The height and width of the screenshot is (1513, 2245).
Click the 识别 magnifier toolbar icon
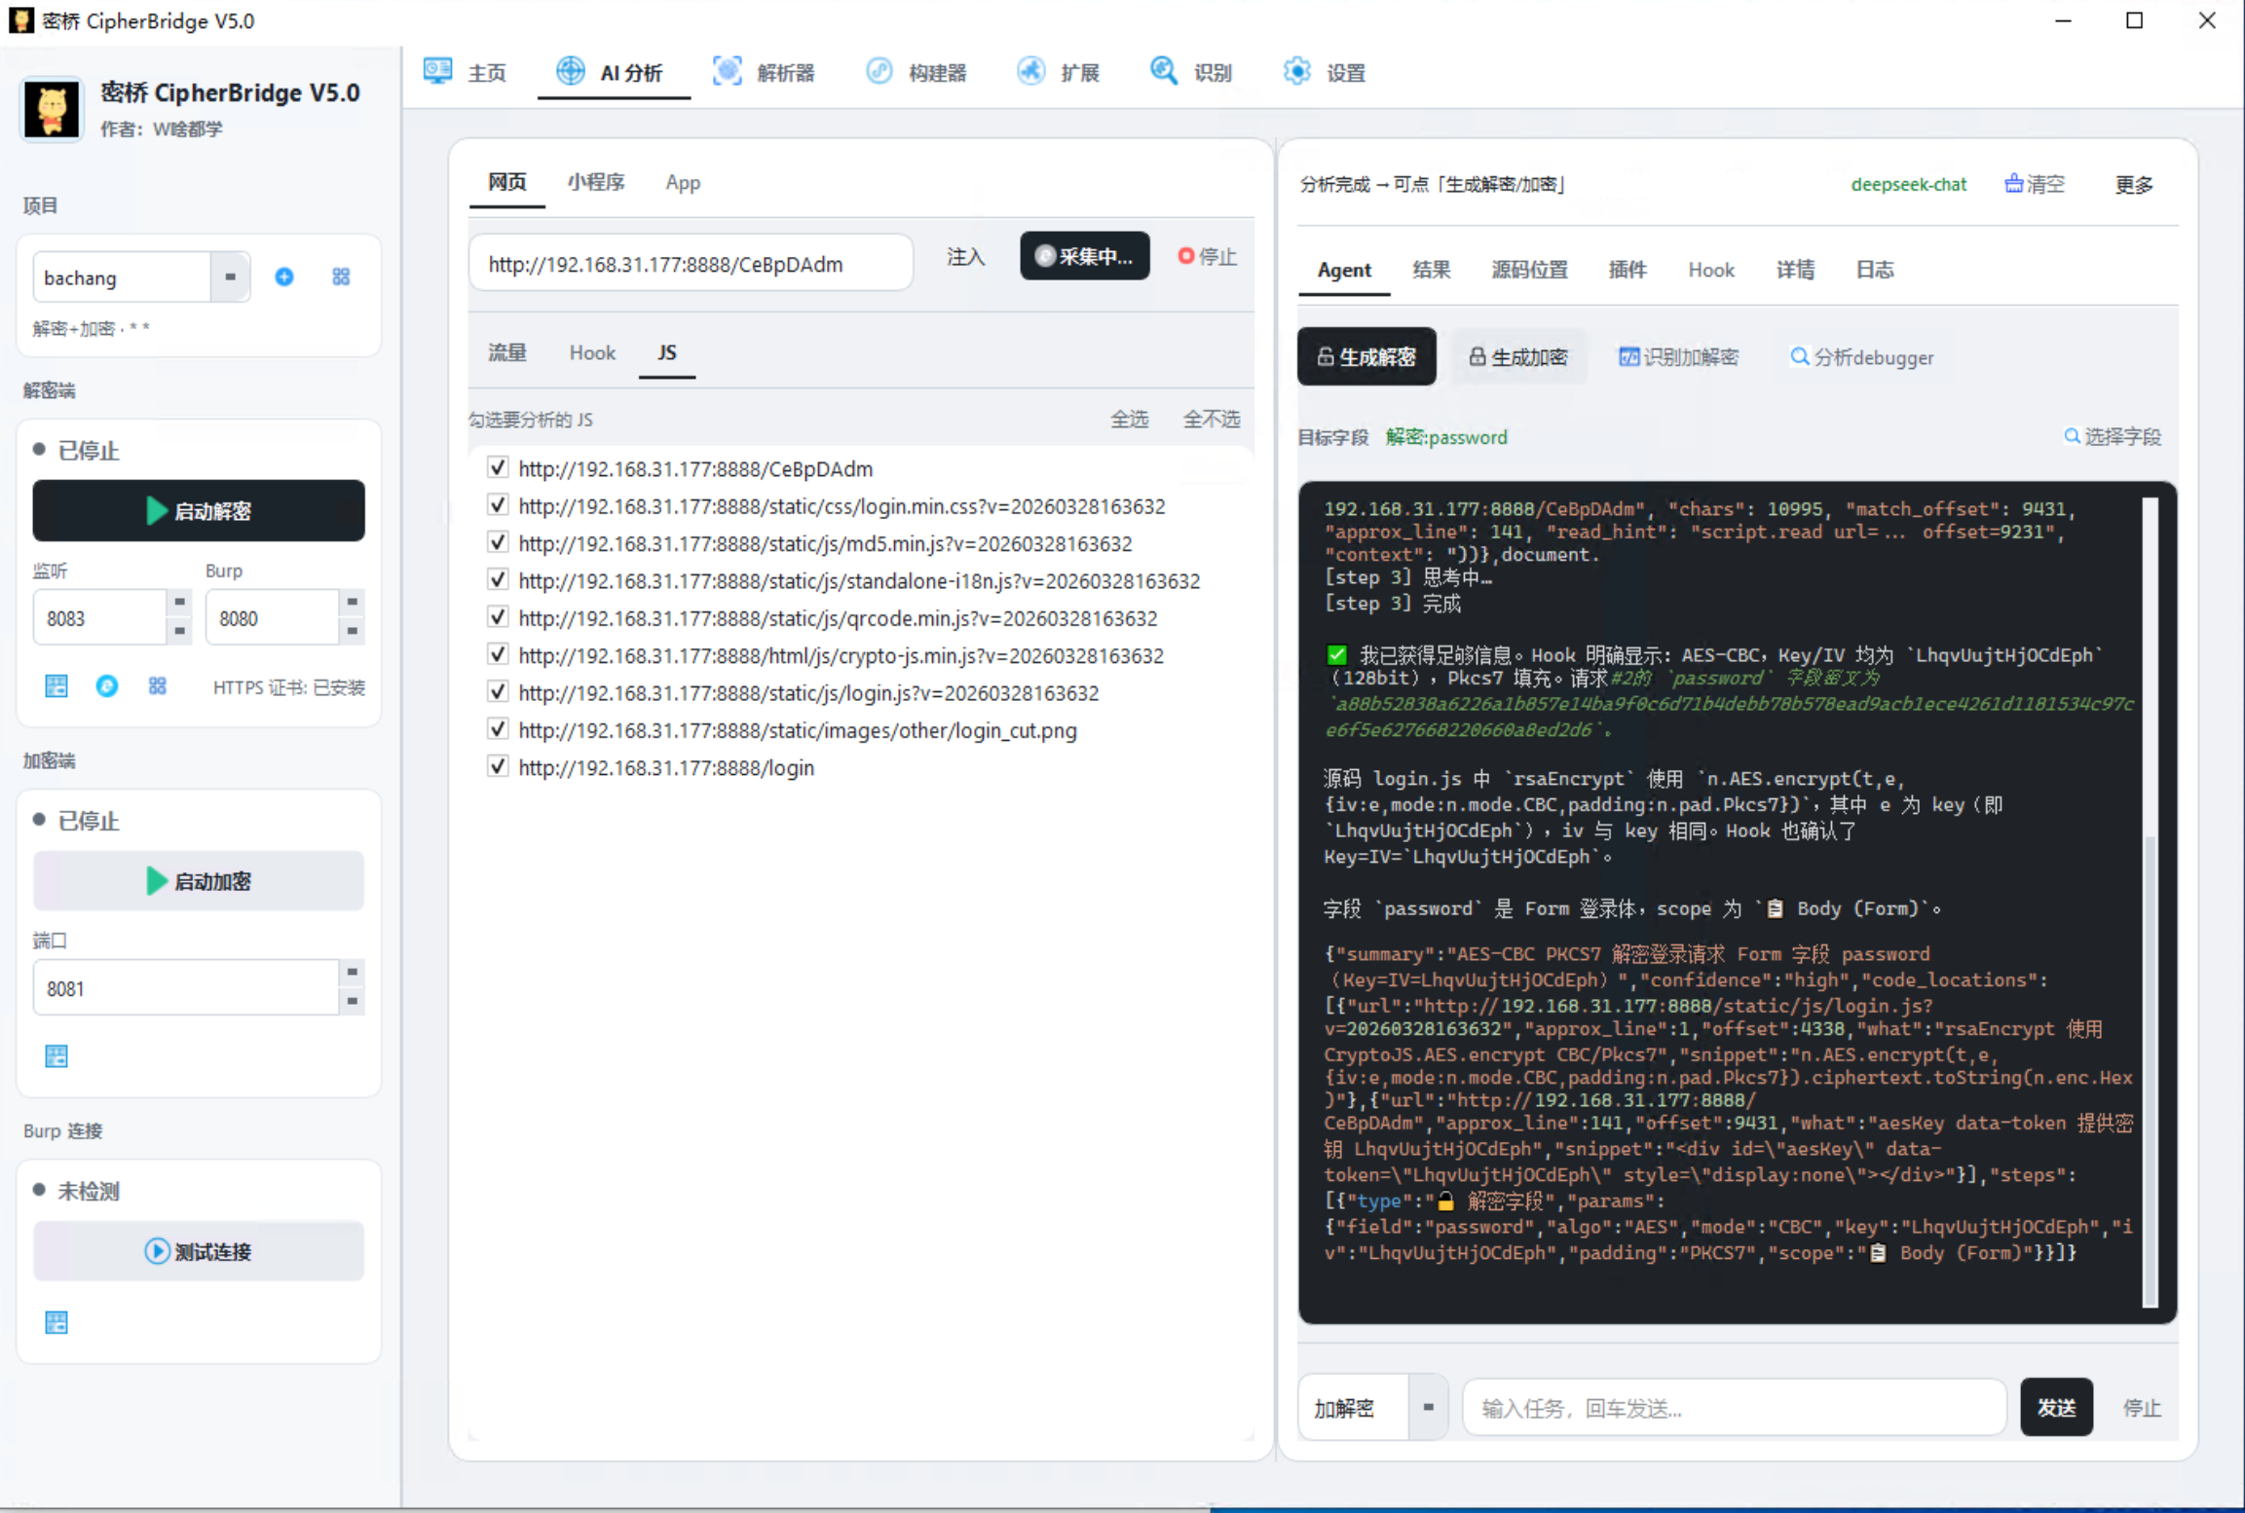coord(1163,71)
